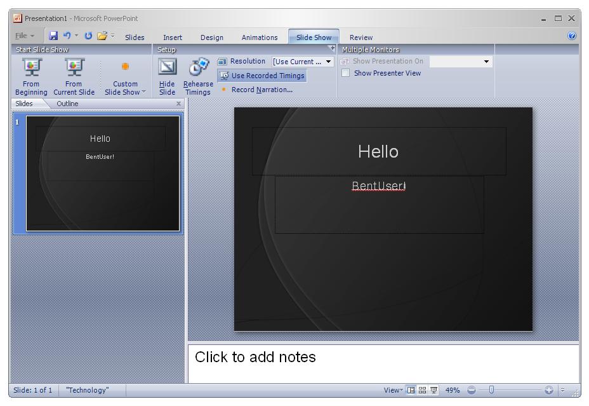The image size is (589, 406).
Task: Expand the Undo history dropdown arrow
Action: click(77, 36)
